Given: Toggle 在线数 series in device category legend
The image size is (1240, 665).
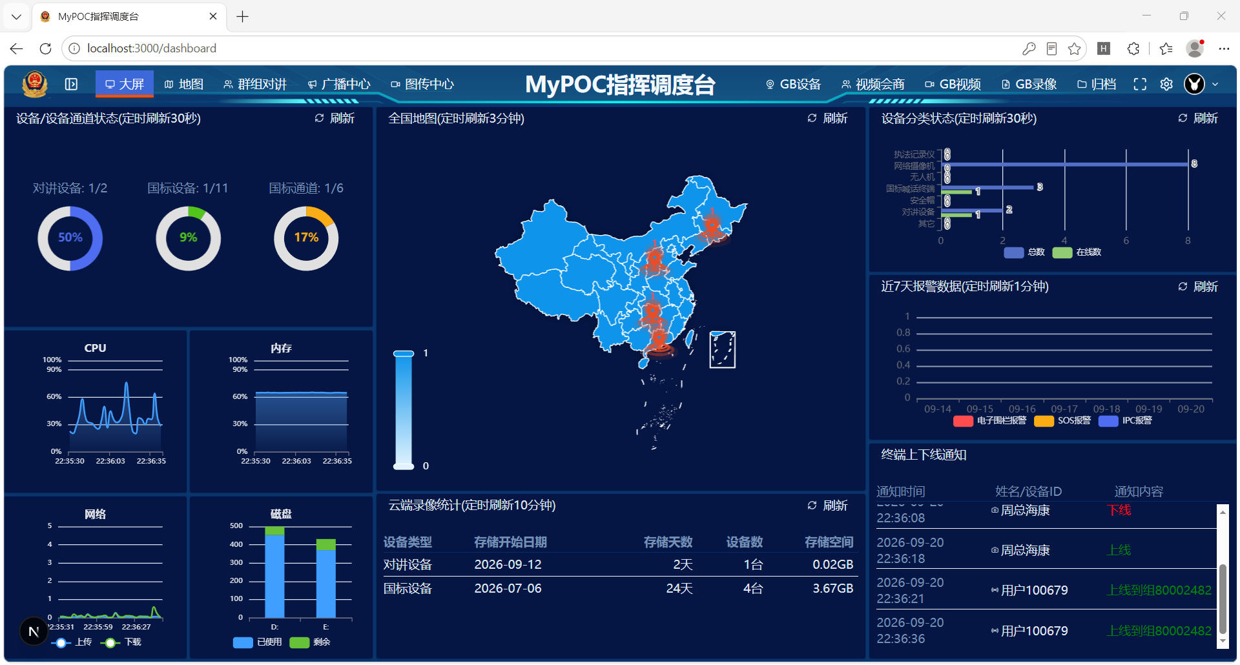Looking at the screenshot, I should (1077, 252).
